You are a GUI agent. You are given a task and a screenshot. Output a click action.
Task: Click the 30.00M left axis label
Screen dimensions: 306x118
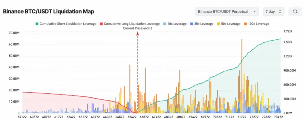click(14, 79)
